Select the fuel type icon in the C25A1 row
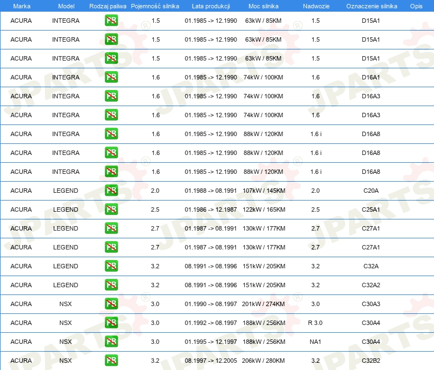This screenshot has height=370, width=434. 111,209
